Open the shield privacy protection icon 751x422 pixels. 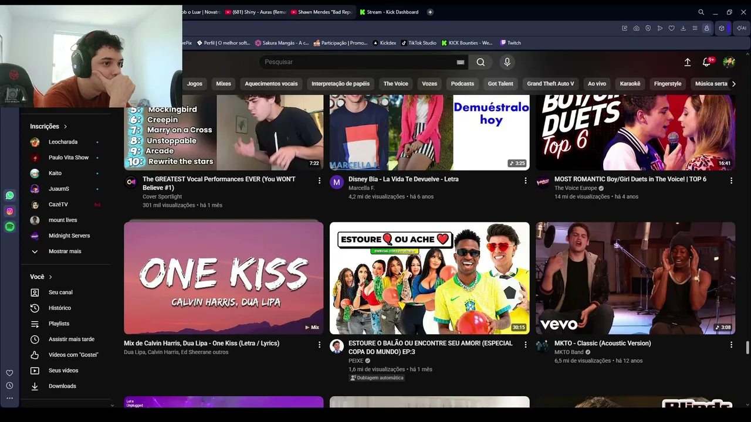click(648, 28)
